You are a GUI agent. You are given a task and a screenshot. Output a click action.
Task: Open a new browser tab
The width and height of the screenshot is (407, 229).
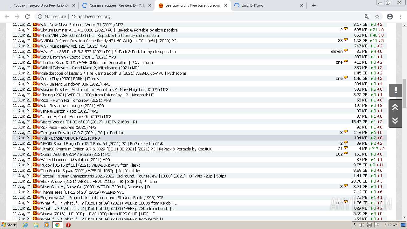[314, 5]
